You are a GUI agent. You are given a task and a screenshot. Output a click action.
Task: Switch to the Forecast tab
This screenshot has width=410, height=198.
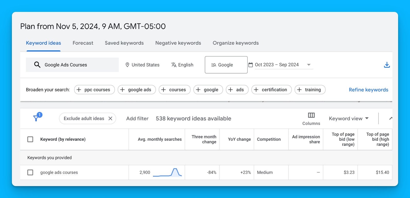(83, 43)
